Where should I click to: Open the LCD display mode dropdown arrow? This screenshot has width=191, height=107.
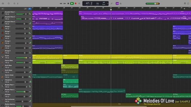point(108,4)
